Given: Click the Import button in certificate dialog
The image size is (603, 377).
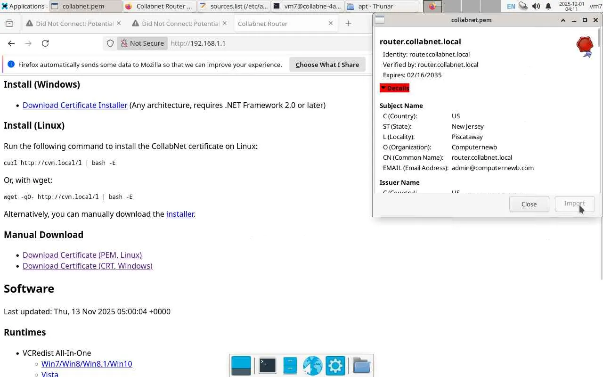Looking at the screenshot, I should click(575, 204).
